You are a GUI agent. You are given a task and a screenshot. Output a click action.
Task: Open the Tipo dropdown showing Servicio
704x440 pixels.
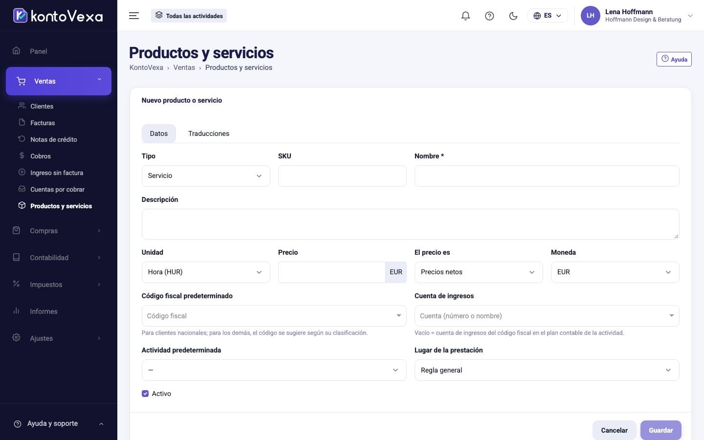click(206, 176)
